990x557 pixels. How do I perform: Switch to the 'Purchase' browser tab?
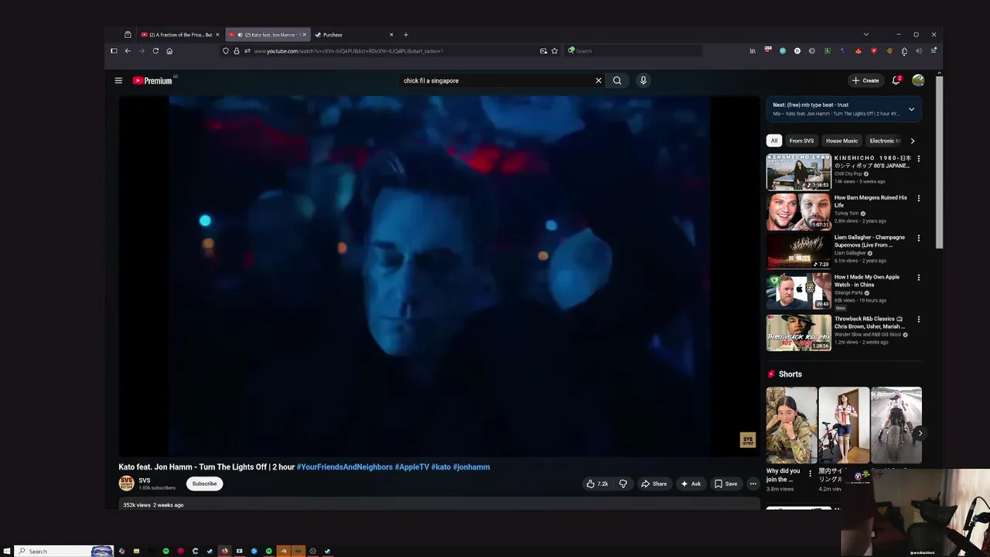coord(354,35)
